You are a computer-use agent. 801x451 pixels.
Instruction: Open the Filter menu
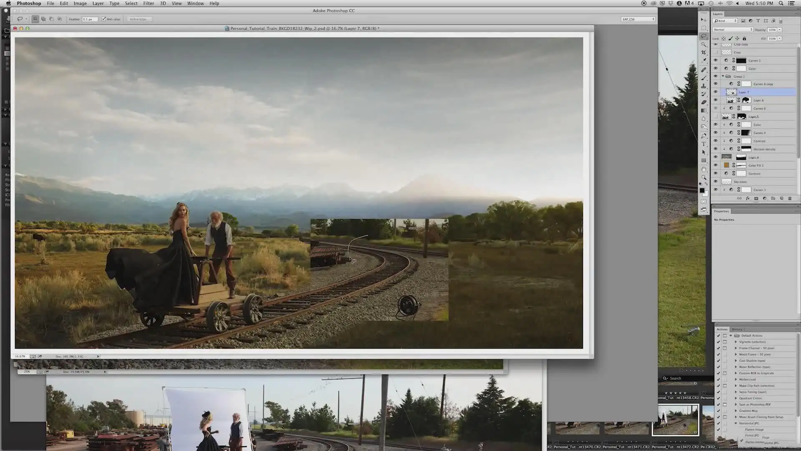click(x=149, y=3)
